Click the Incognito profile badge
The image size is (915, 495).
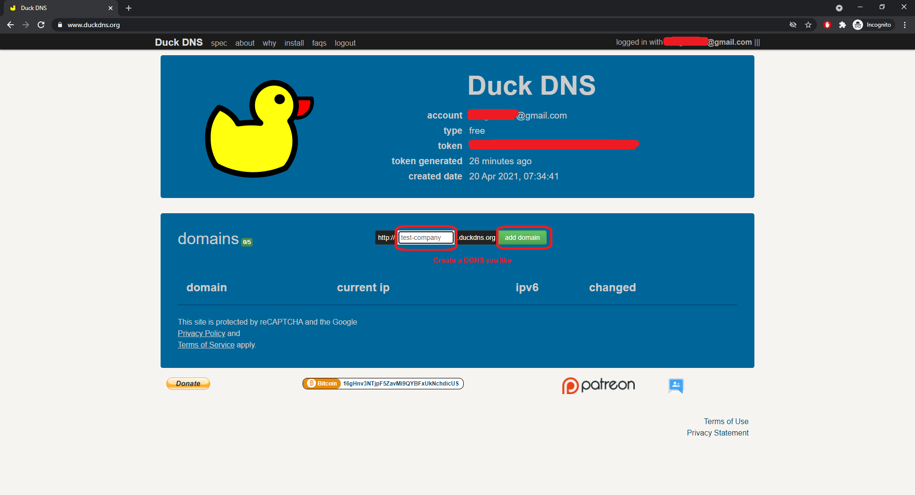[x=873, y=25]
